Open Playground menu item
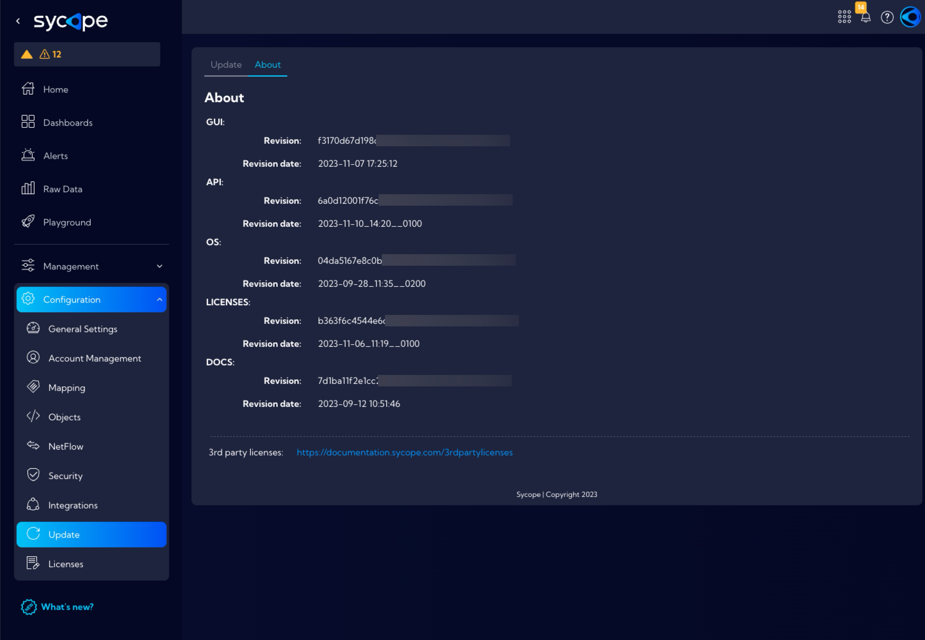The image size is (925, 640). click(x=67, y=223)
